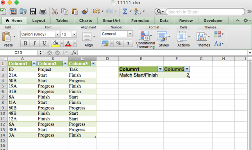Select column D header
Image resolution: width=252 pixels, height=150 pixels.
(x=107, y=59)
